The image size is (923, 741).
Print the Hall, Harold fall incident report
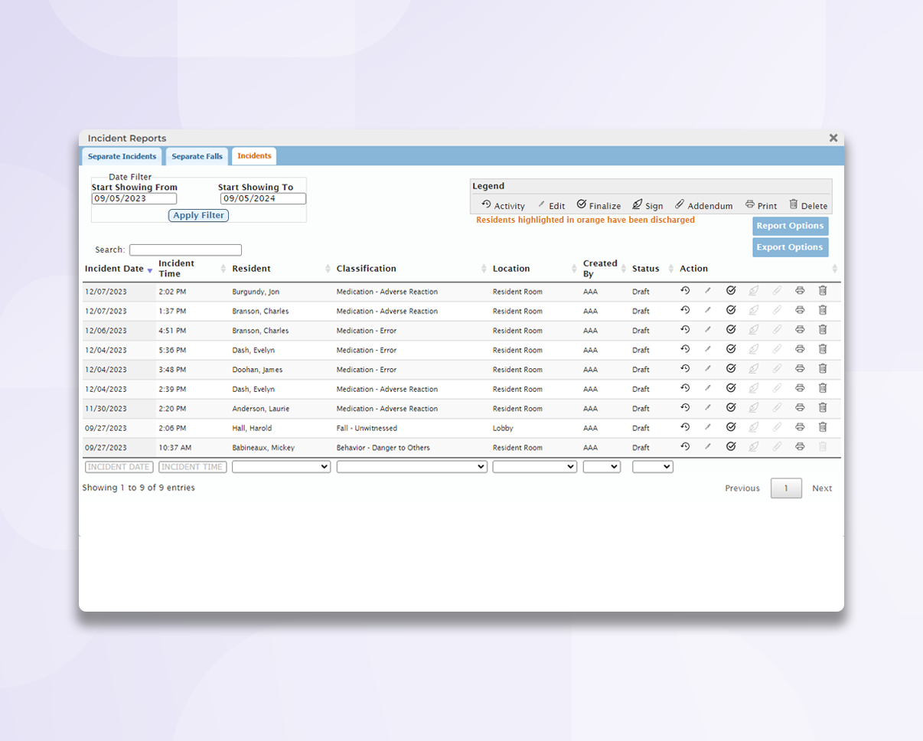801,428
